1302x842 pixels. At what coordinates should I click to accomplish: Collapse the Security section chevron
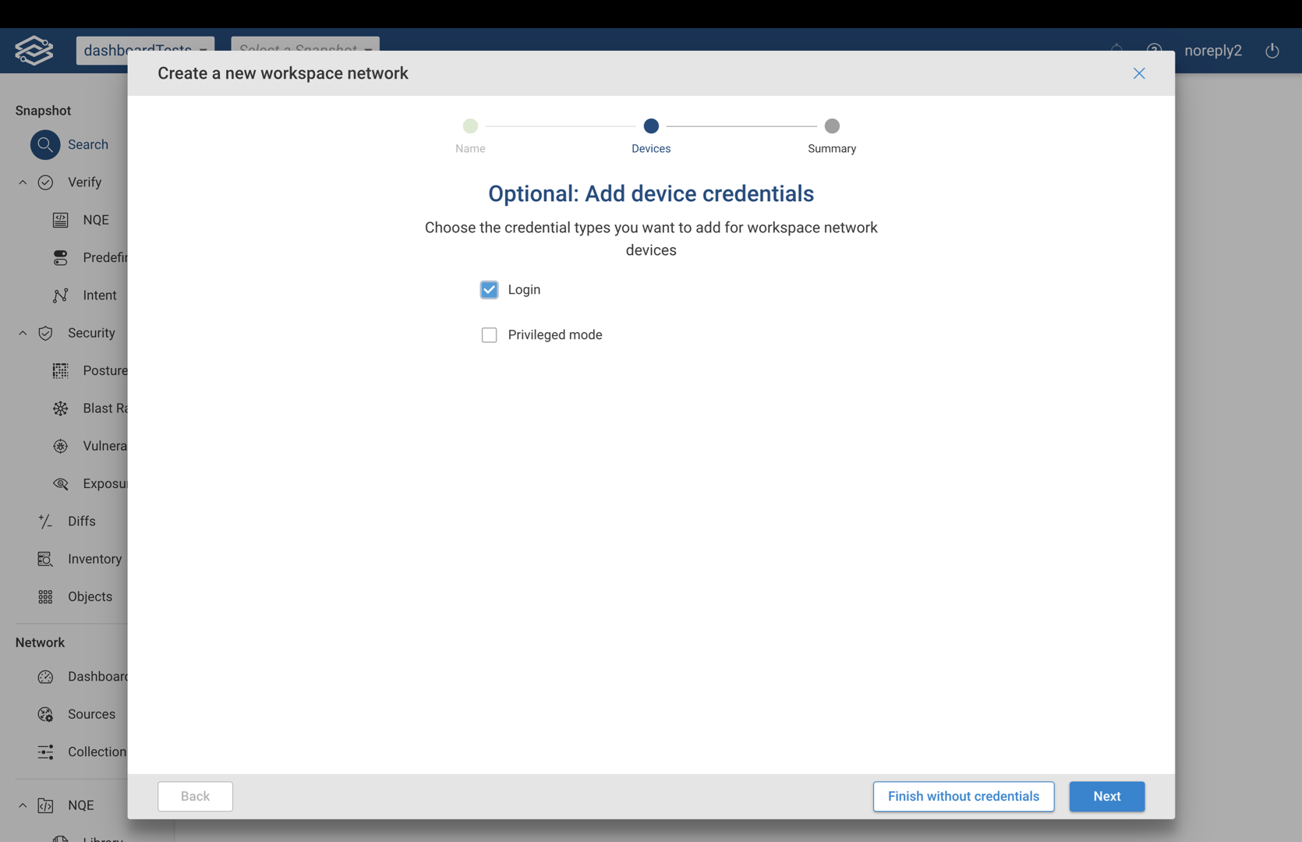[x=23, y=333]
